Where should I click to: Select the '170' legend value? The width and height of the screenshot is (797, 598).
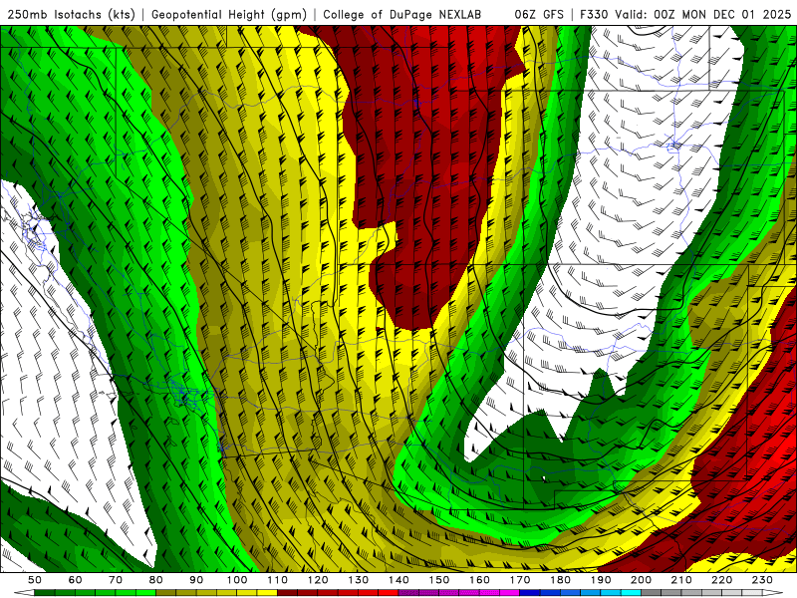pyautogui.click(x=520, y=580)
